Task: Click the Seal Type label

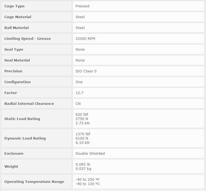Action: (x=14, y=49)
